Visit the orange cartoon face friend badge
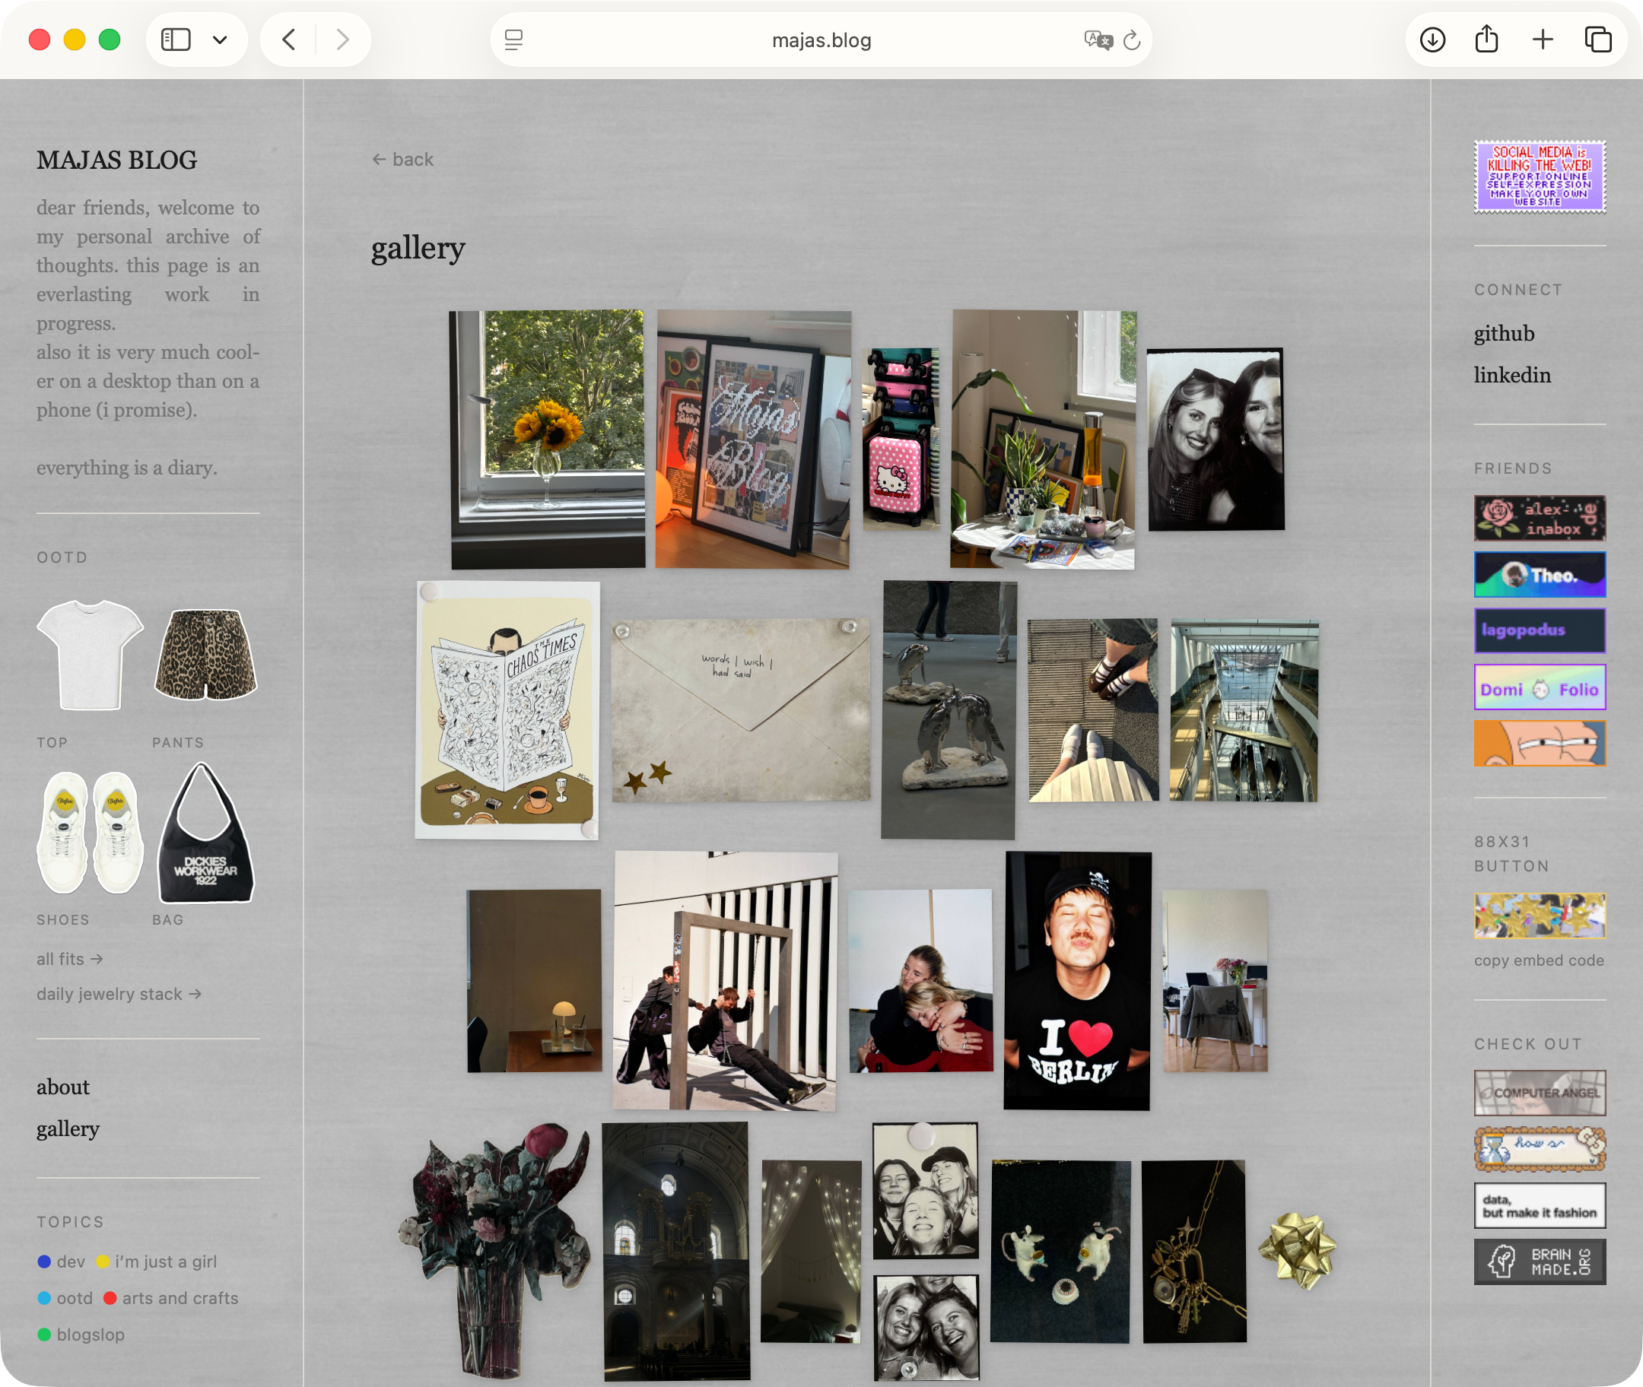Viewport: 1643px width, 1387px height. [x=1540, y=743]
